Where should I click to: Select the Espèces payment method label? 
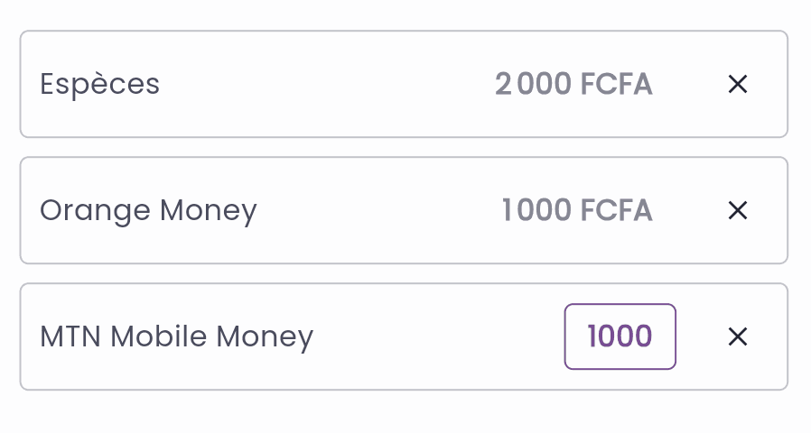pyautogui.click(x=99, y=85)
